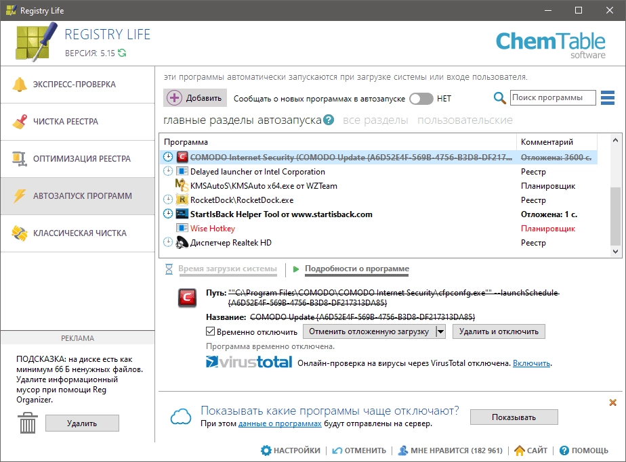
Task: Open САЙТ in the bottom bar
Action: [x=531, y=451]
